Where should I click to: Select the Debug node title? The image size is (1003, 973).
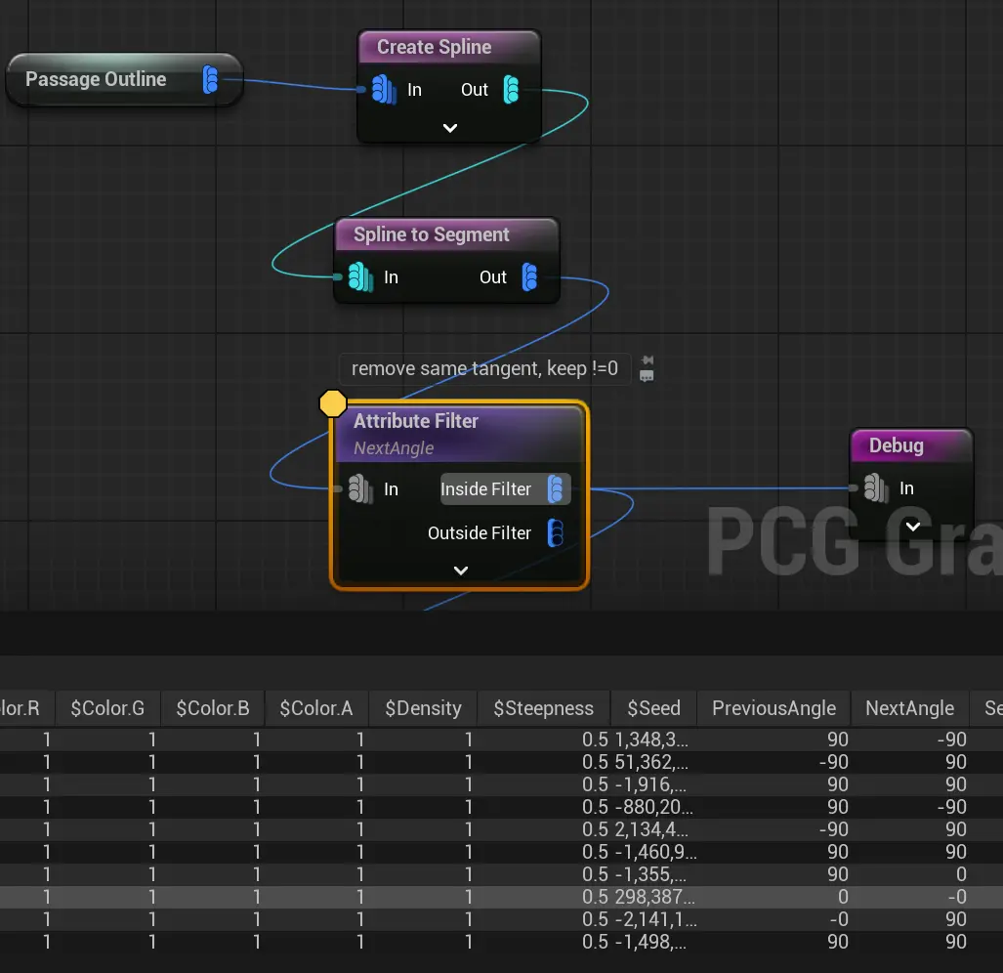896,445
